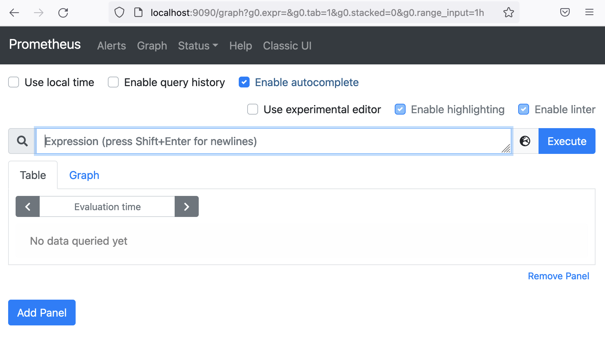The image size is (605, 341).
Task: Switch to the Graph tab
Action: 84,175
